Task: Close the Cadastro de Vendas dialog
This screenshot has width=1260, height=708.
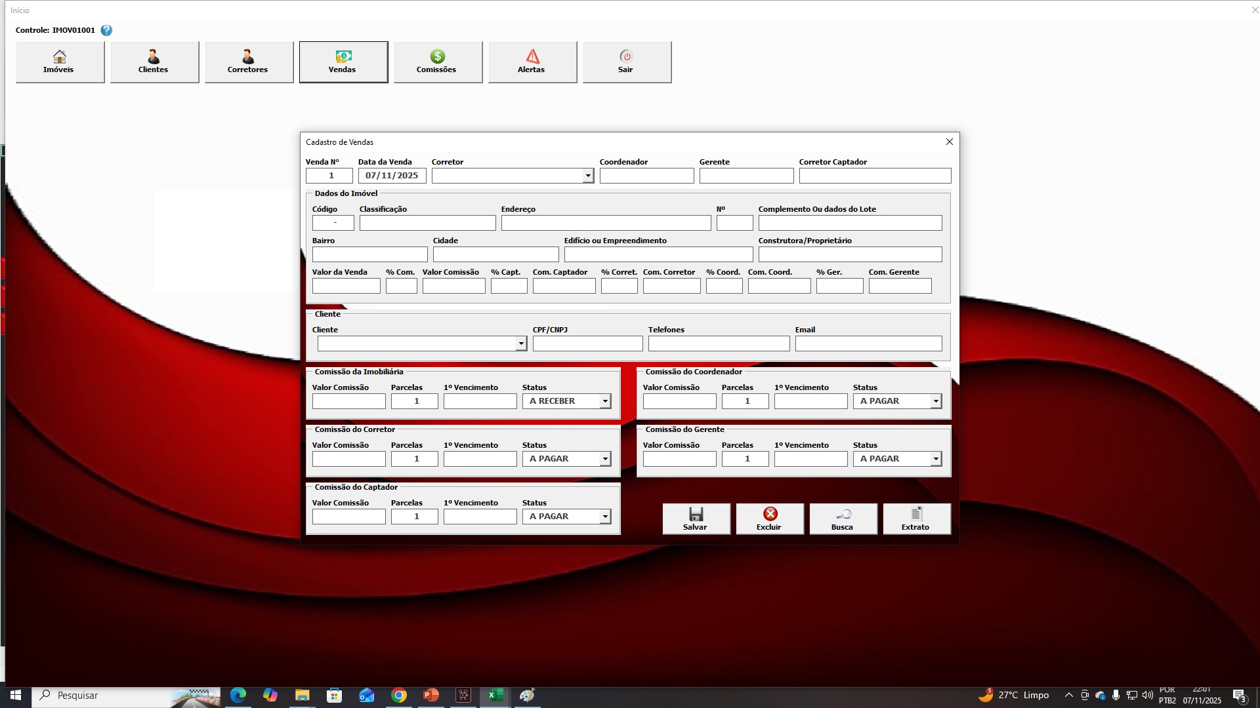Action: point(949,142)
